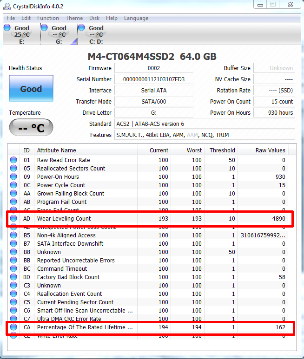
Task: Click the Good health status button
Action: click(x=31, y=88)
